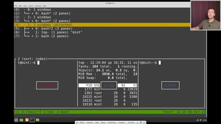Click the volume tray icon
Viewport: 221px width, 124px height.
pos(201,120)
